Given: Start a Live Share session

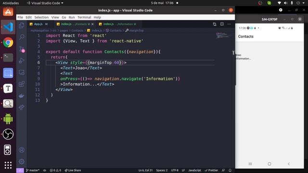Looking at the screenshot, I should pyautogui.click(x=73, y=170).
